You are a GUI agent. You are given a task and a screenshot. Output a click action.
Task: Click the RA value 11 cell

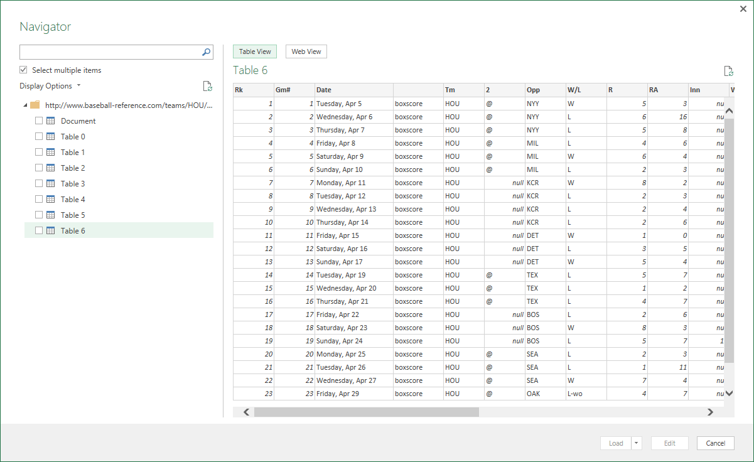pyautogui.click(x=668, y=367)
